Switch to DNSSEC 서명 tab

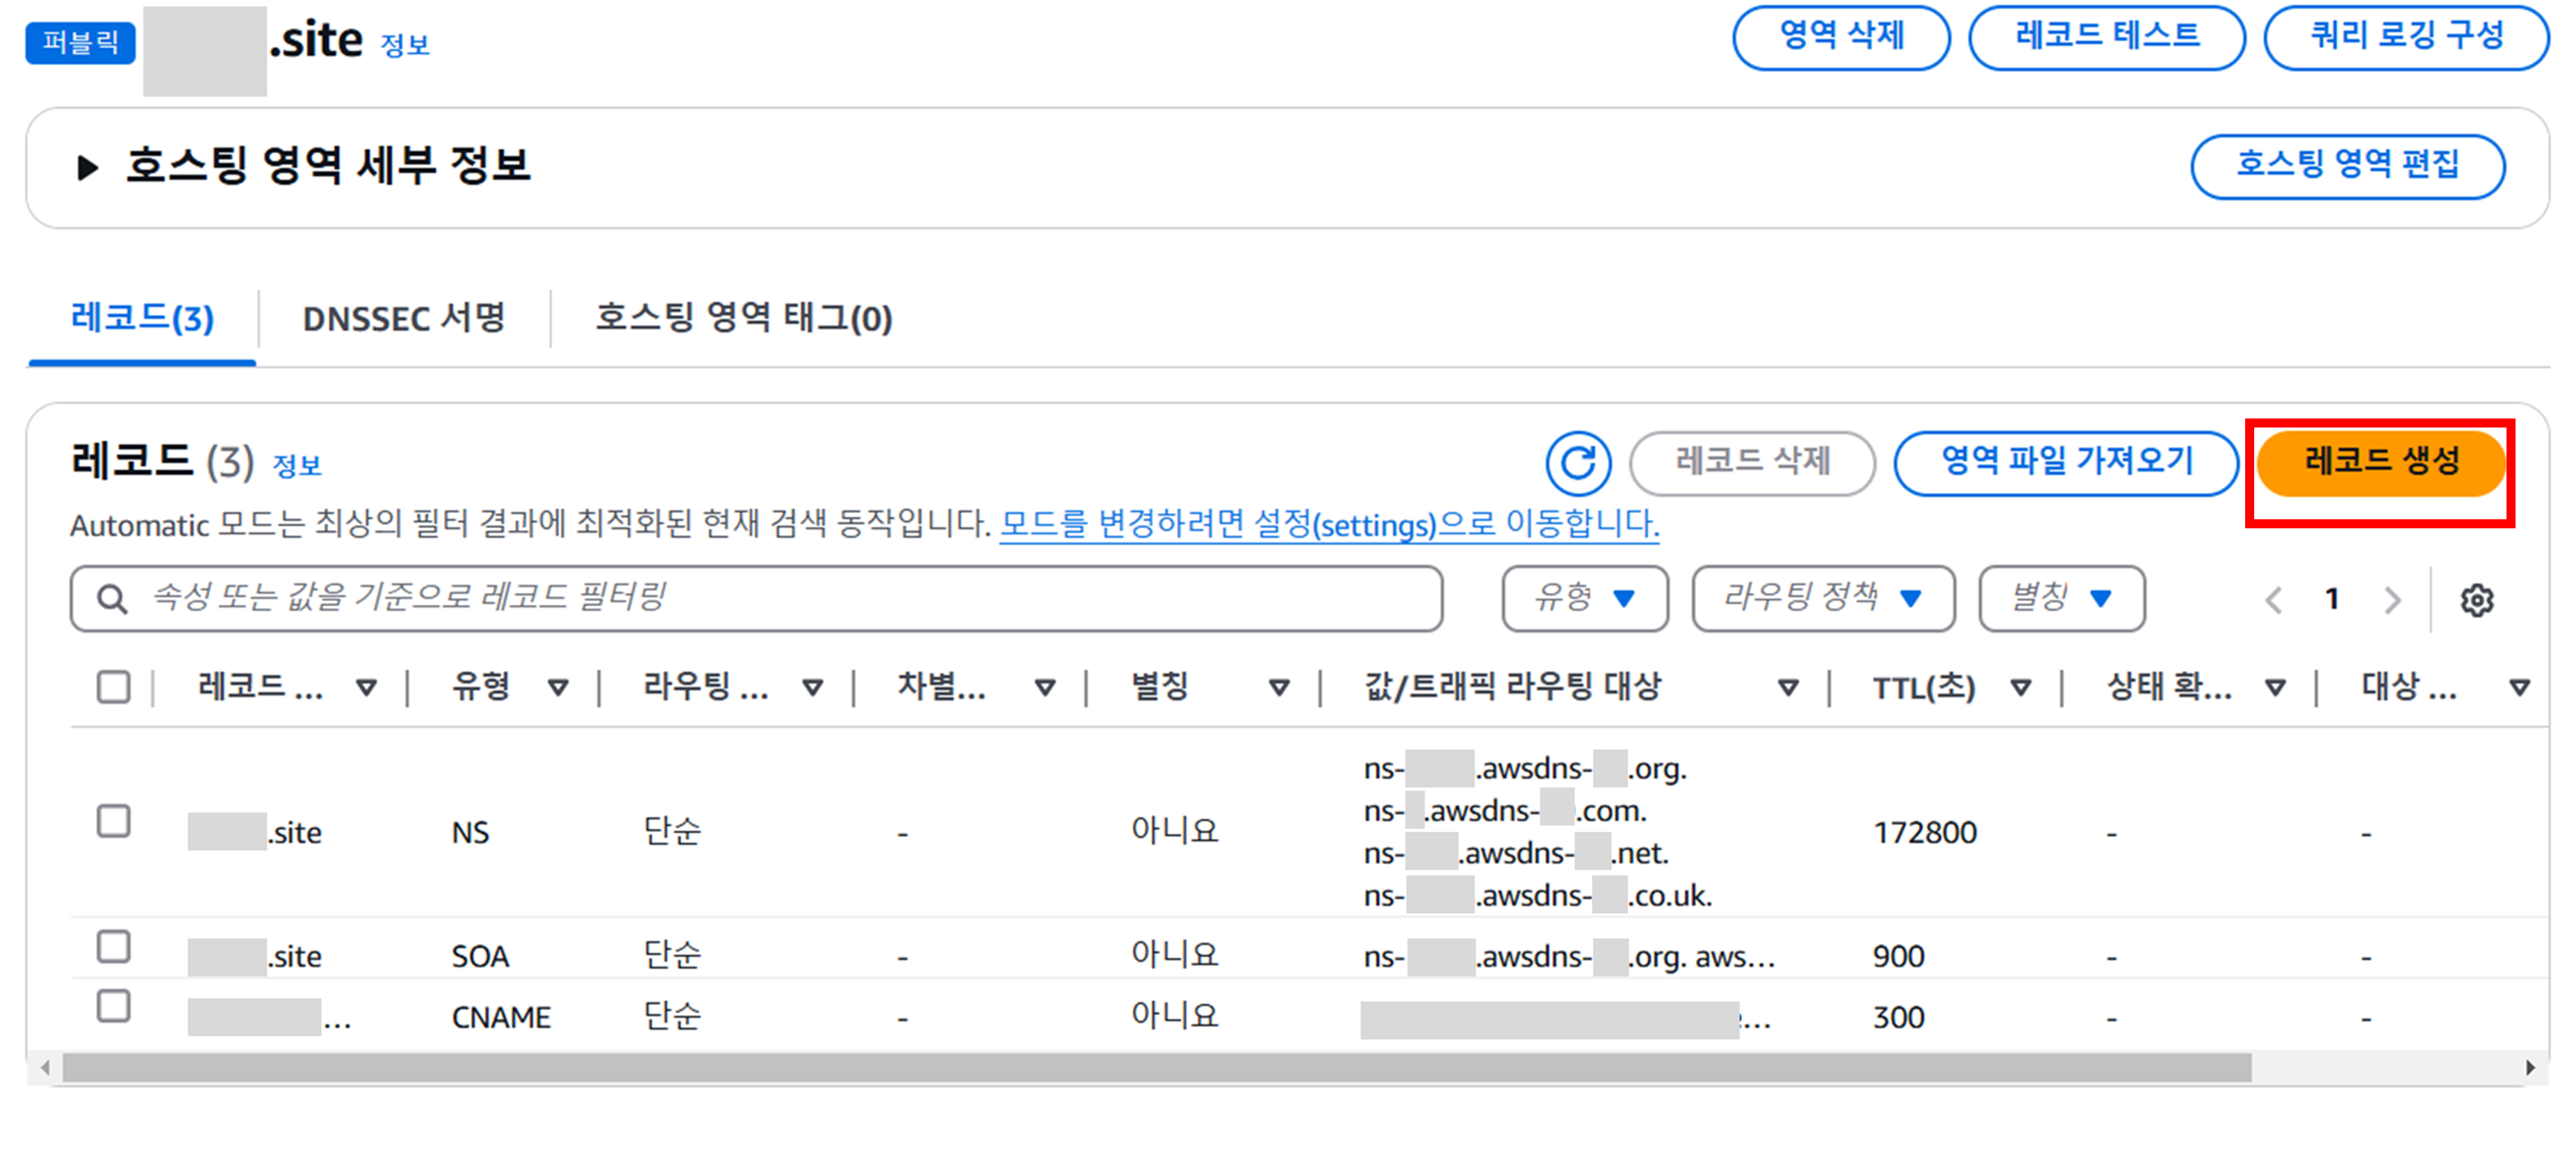click(403, 319)
